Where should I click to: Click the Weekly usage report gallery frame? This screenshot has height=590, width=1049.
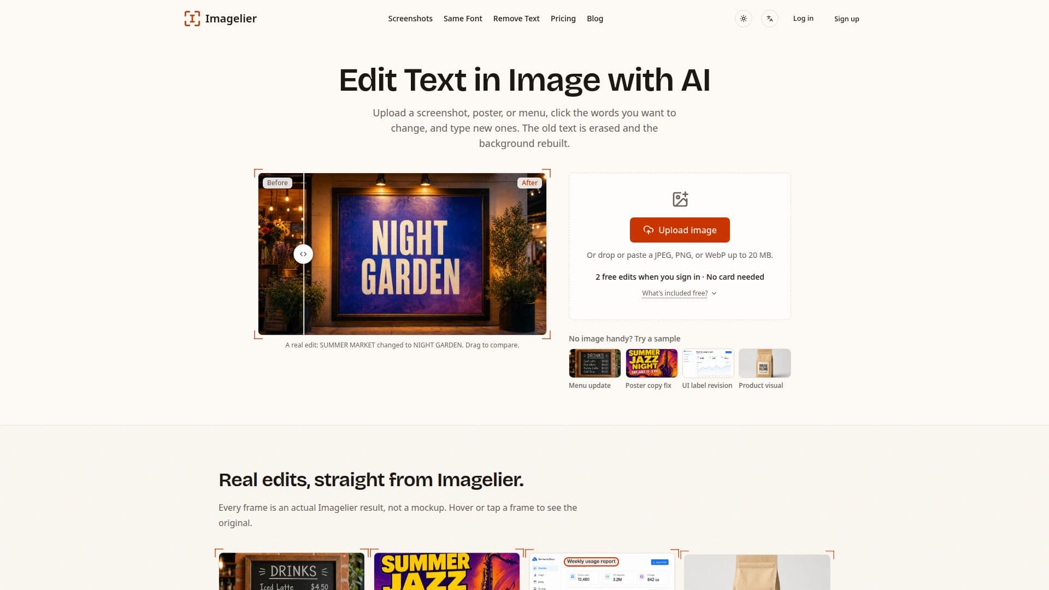(602, 571)
